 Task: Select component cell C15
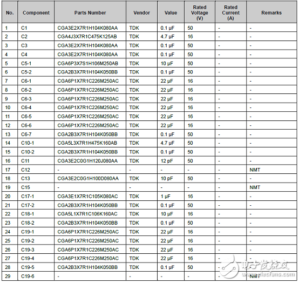coord(36,187)
